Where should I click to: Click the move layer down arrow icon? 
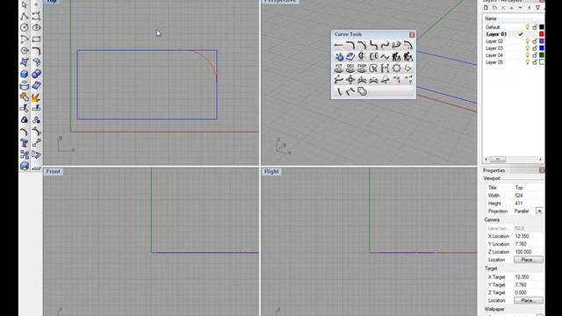(x=520, y=8)
